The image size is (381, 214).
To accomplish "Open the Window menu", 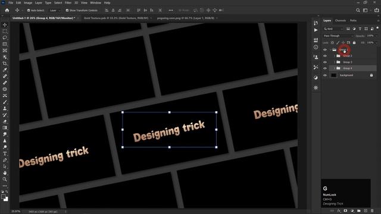I will point(95,2).
